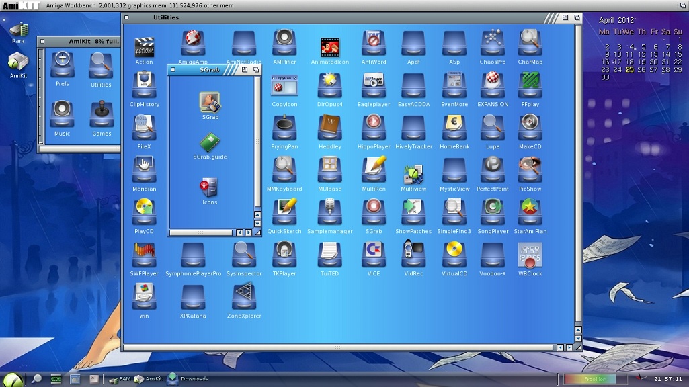689x387 pixels.
Task: Launch DirOpus4 file manager
Action: tap(329, 85)
